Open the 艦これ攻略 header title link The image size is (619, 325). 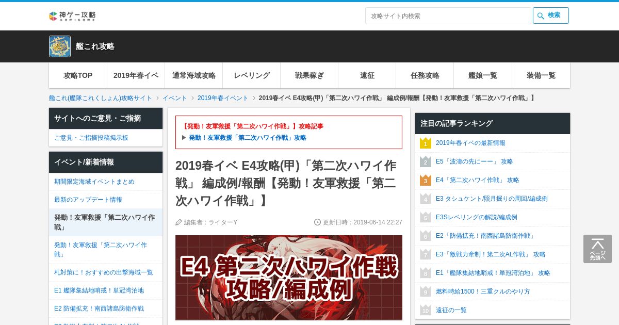tap(95, 46)
